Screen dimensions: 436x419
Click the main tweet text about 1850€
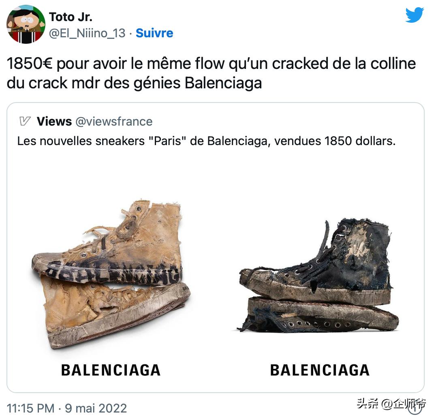pos(212,73)
